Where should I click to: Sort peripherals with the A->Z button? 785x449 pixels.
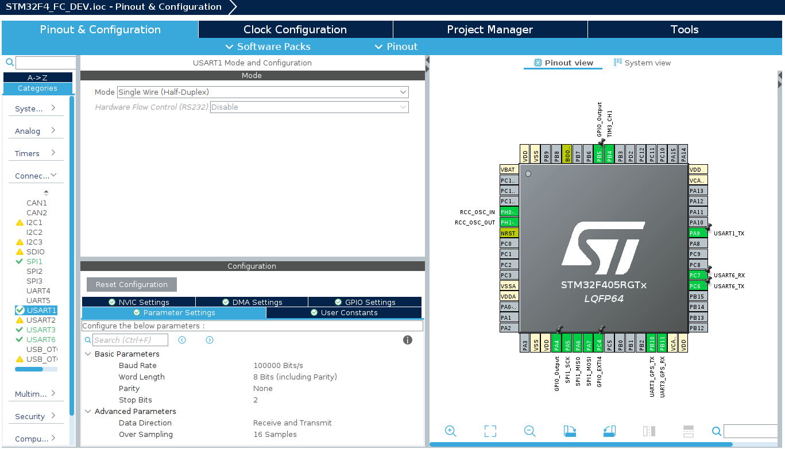pos(38,77)
